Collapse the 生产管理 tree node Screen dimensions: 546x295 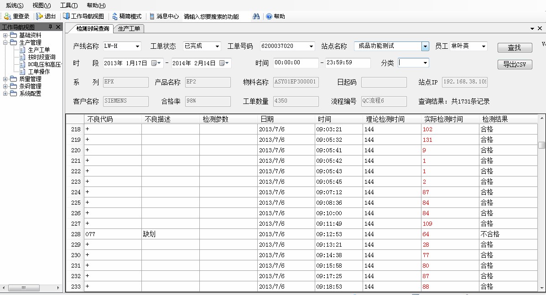[x=5, y=42]
